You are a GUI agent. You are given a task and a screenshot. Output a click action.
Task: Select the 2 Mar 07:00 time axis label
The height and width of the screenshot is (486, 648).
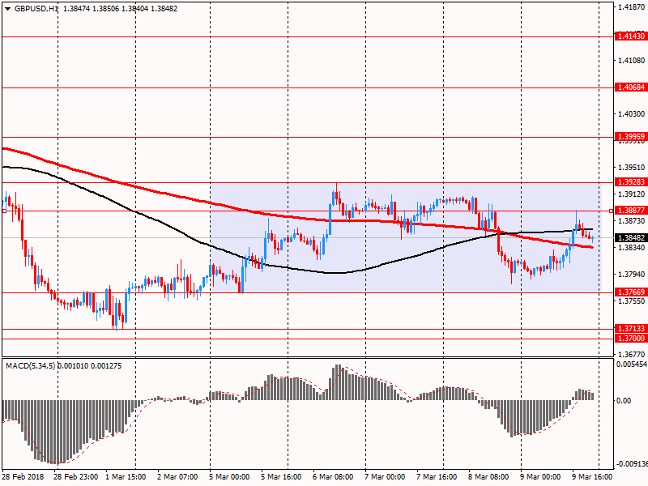coord(177,477)
